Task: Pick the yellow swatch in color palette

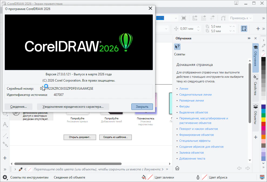Action: [263, 119]
